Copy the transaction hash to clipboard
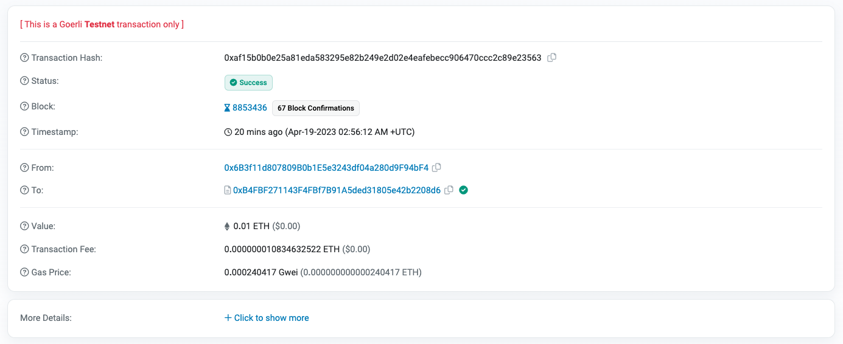Viewport: 843px width, 344px height. (x=551, y=58)
